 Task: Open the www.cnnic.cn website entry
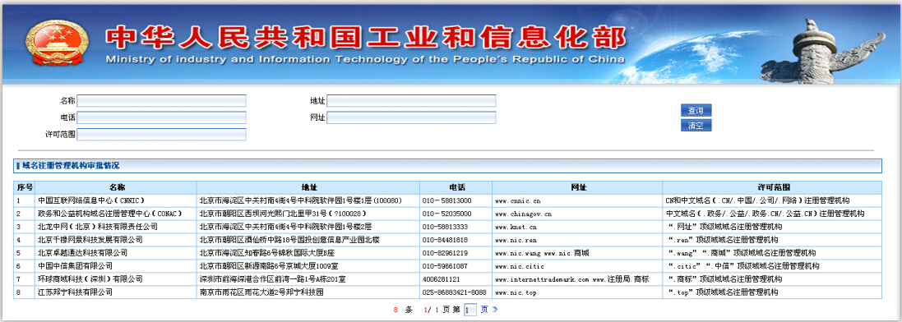(x=518, y=201)
